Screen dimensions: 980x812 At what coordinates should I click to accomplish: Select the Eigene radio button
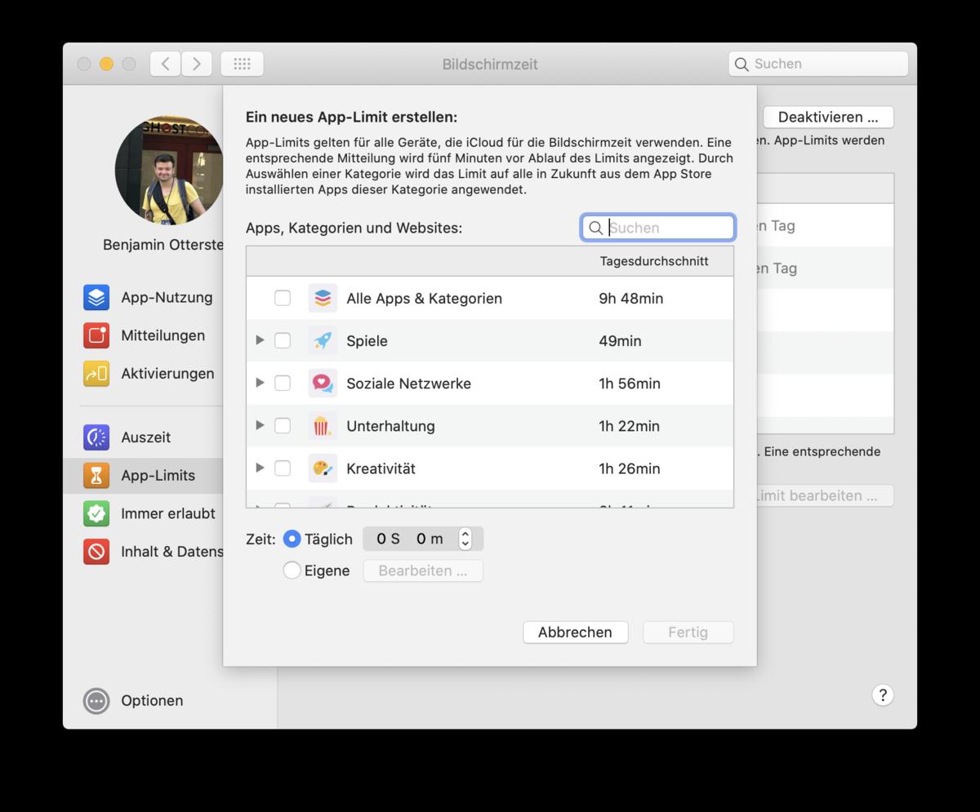[x=292, y=570]
